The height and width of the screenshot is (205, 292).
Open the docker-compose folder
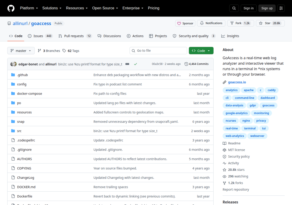[29, 93]
